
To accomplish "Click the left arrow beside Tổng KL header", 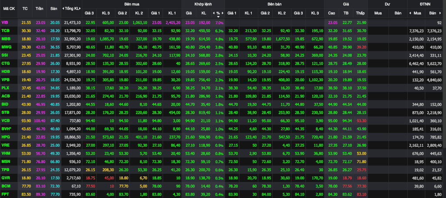I will (x=63, y=9).
